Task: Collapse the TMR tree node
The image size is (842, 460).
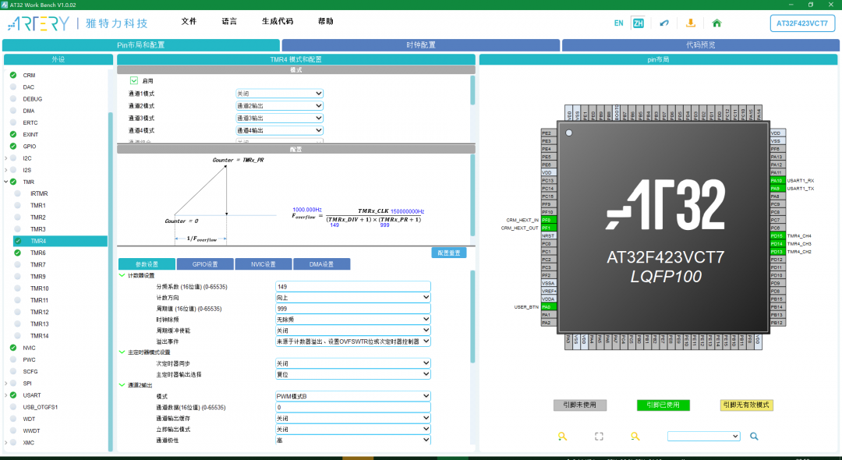Action: 6,182
